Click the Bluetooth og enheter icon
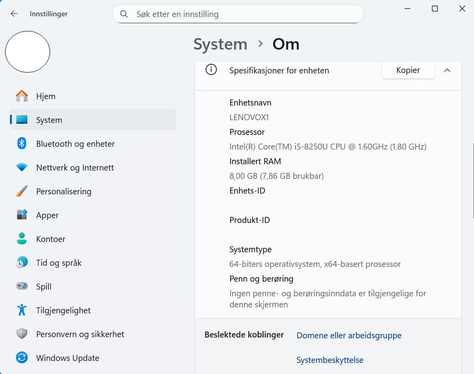 click(x=22, y=144)
